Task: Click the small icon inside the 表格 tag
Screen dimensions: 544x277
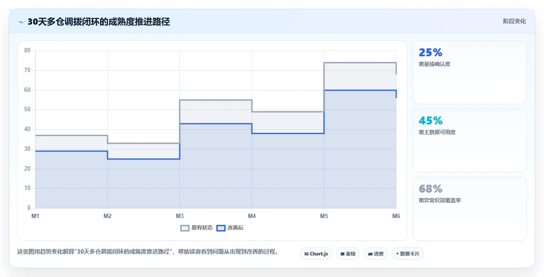Action: click(342, 254)
